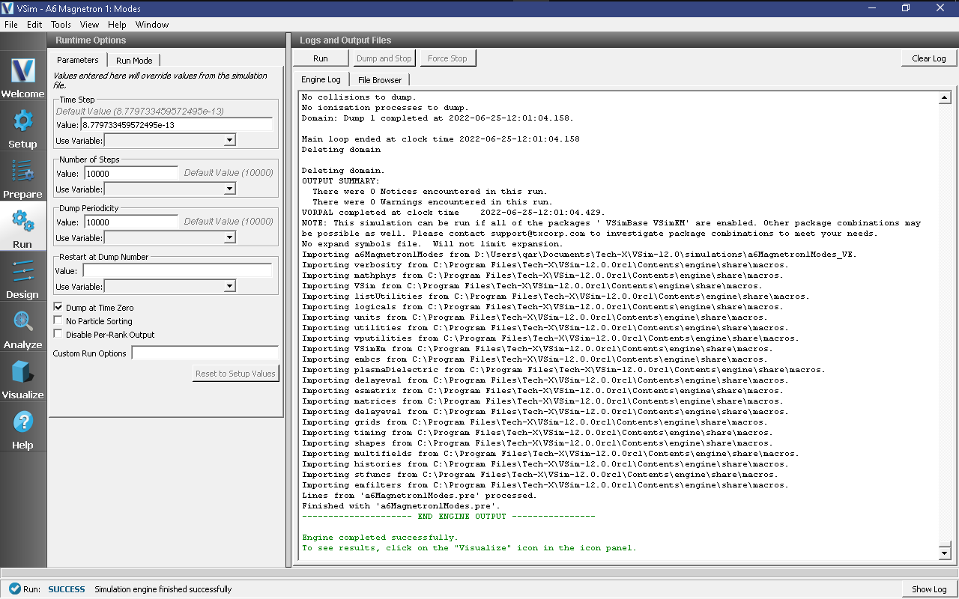Click engine log scrollbar down arrow
The image size is (959, 599).
tap(944, 553)
